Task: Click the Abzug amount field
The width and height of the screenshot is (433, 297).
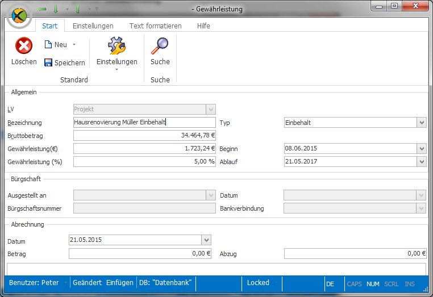Action: 355,254
